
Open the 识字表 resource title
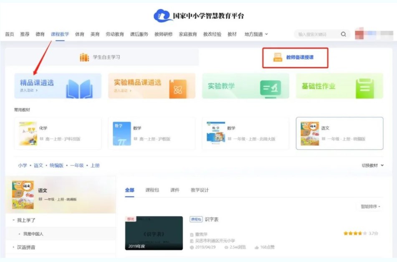tap(211, 219)
